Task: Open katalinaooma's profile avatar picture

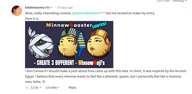Action: pos(17,11)
